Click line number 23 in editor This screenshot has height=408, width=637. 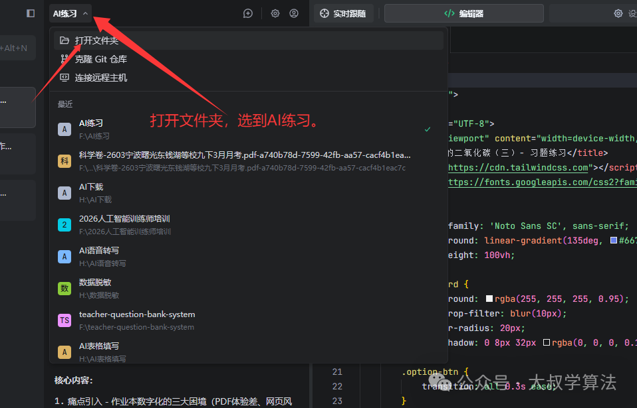337,401
